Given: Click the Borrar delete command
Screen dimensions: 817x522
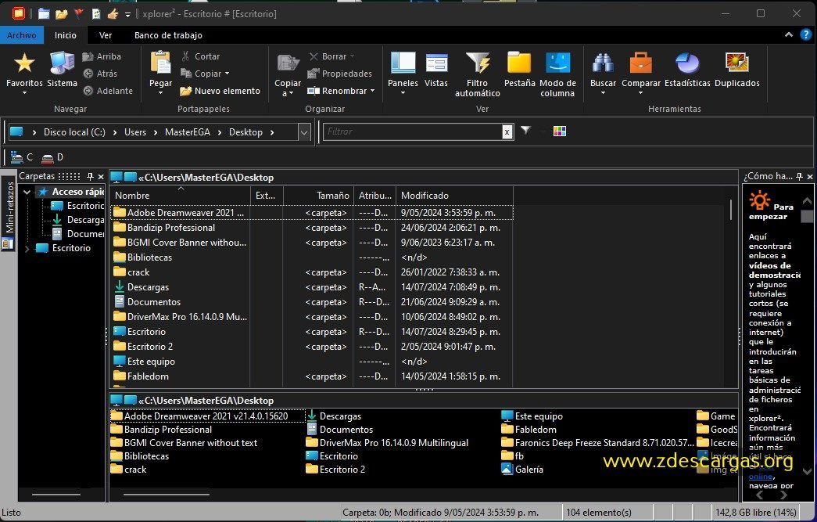Looking at the screenshot, I should point(328,56).
